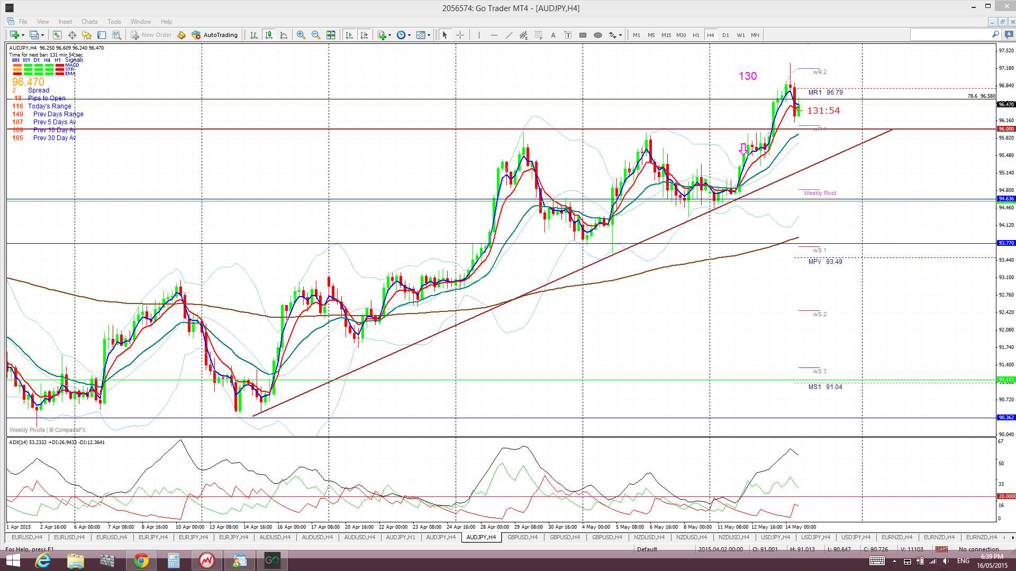Open the Tile Windows icon
1016x571 pixels.
coord(331,35)
